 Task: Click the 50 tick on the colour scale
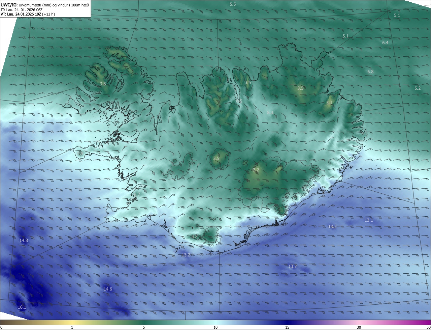428,327
